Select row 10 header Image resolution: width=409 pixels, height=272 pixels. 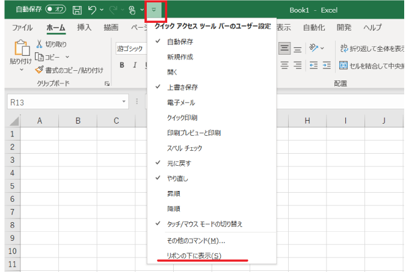pyautogui.click(x=12, y=251)
